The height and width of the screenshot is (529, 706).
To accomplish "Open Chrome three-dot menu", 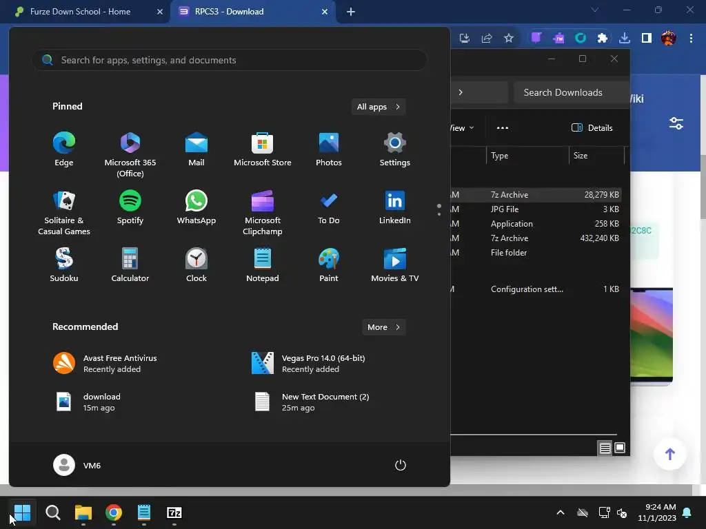I will (x=691, y=39).
